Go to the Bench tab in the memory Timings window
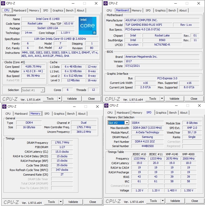Image resolution: width=205 pixels, height=222 pixels. [71, 114]
